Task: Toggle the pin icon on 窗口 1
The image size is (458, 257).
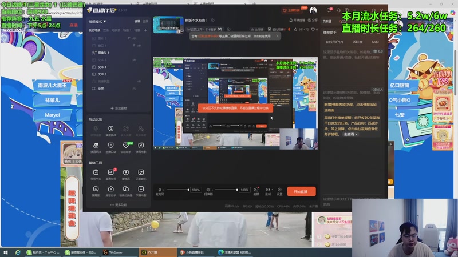Action: (x=134, y=46)
